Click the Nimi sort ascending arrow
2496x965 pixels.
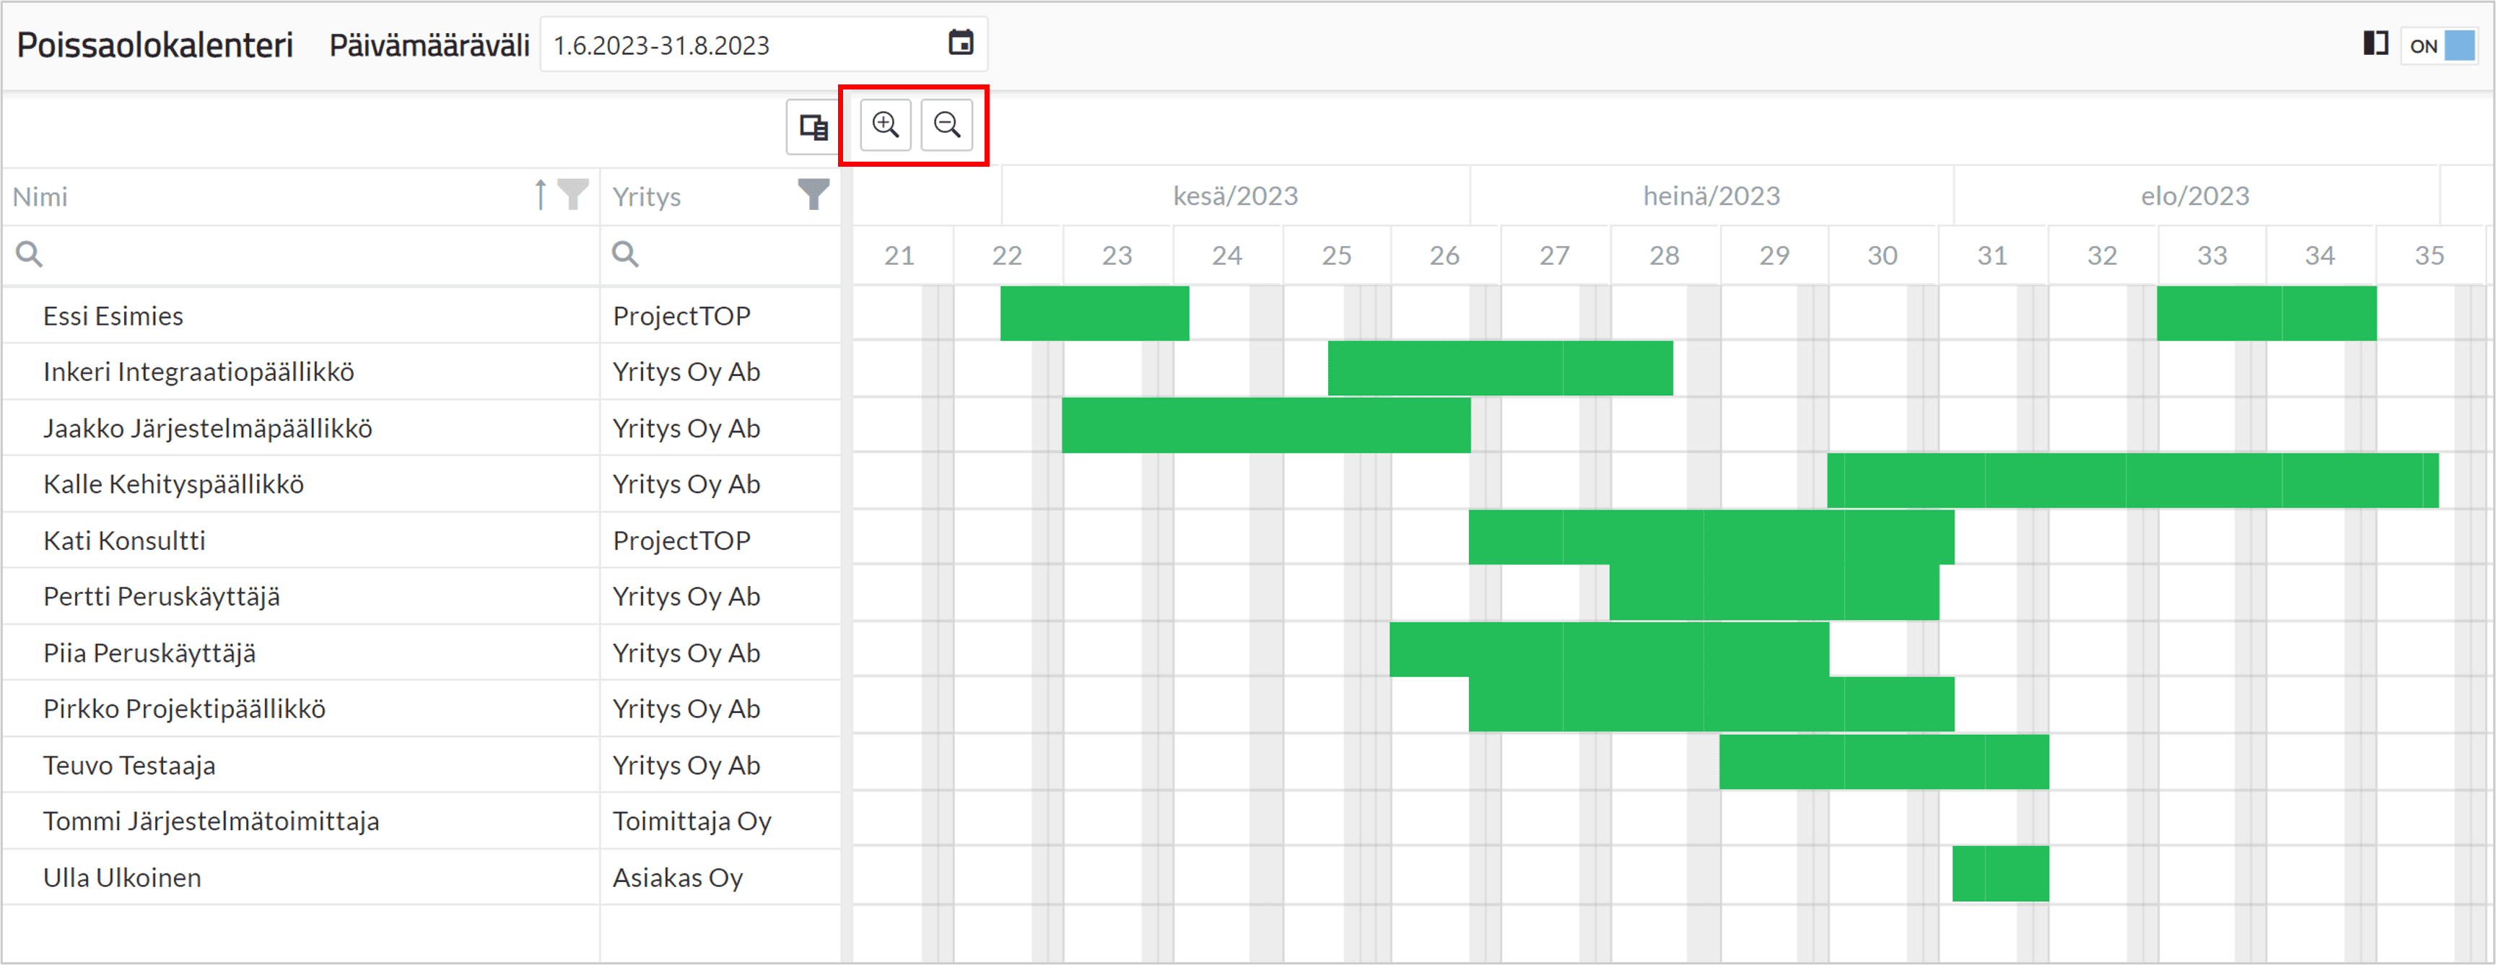[x=541, y=195]
